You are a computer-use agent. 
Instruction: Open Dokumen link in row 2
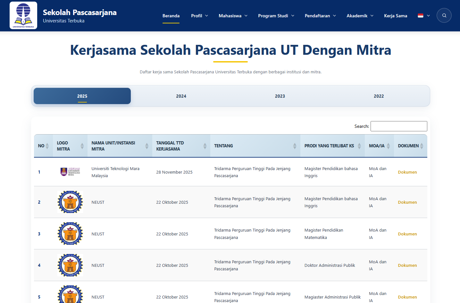[407, 202]
